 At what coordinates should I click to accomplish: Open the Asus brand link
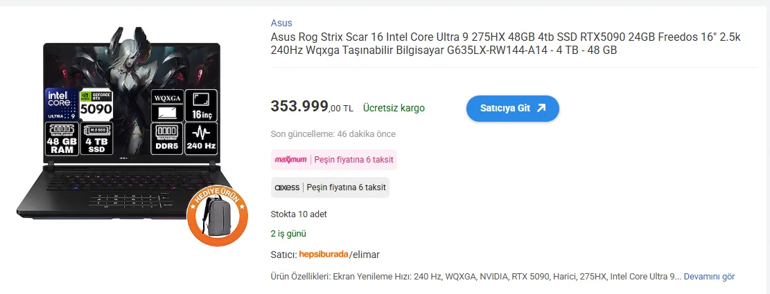(281, 23)
